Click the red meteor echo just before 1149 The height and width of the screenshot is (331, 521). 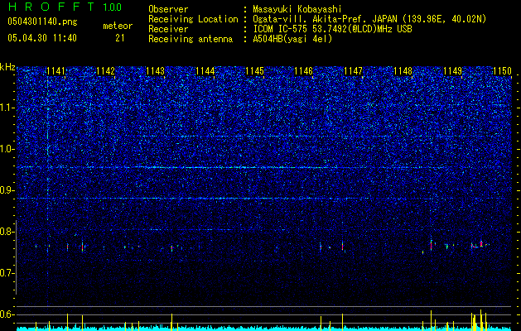point(431,246)
